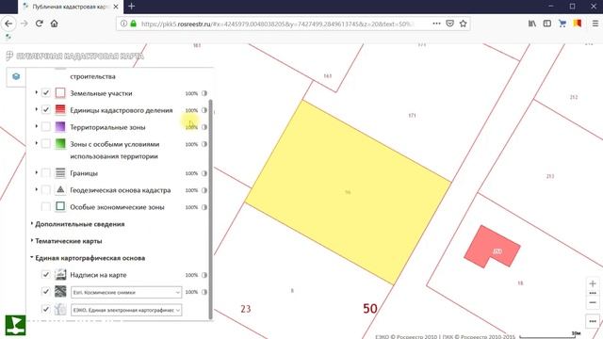Enable Зоны с особыми условиями layer
The image size is (603, 339).
46,143
